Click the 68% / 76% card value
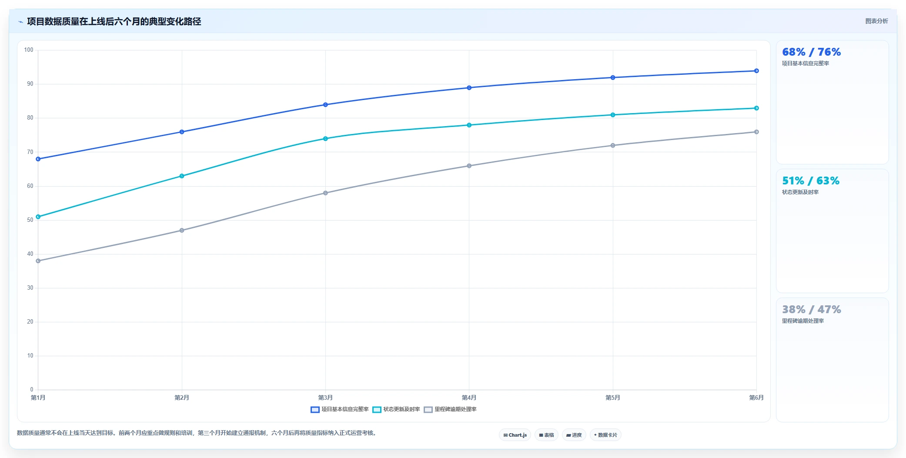The height and width of the screenshot is (458, 906). (x=811, y=52)
